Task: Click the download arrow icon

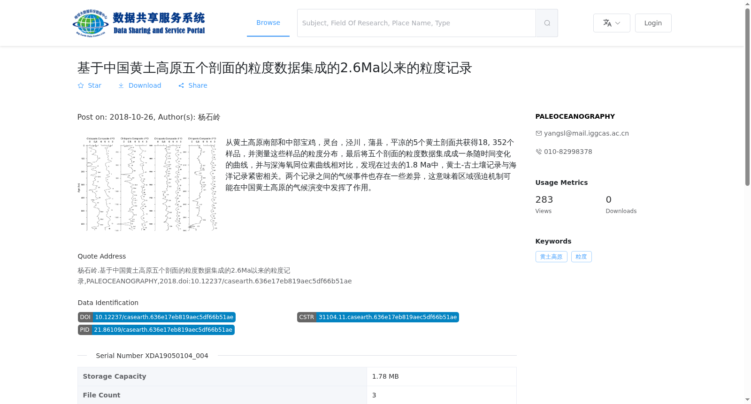Action: tap(121, 85)
